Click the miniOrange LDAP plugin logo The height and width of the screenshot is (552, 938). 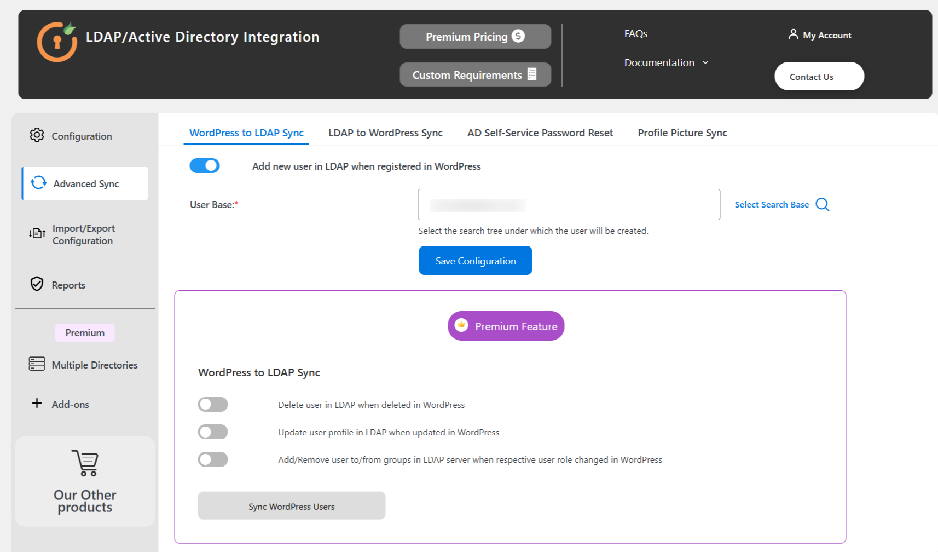point(57,42)
